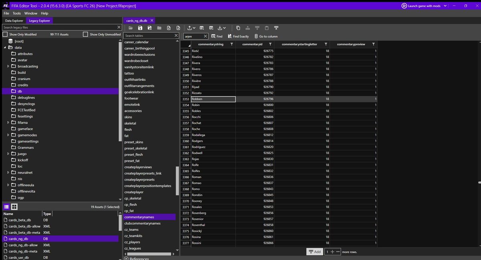Select the cards_beta_db file
Screen dimensions: 481x260
coord(60,220)
